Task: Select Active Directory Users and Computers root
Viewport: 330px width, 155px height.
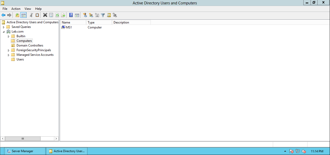Action: (33, 22)
